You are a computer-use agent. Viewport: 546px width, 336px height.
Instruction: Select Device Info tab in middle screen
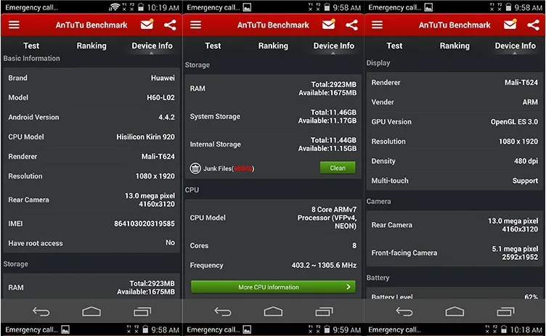pyautogui.click(x=333, y=46)
